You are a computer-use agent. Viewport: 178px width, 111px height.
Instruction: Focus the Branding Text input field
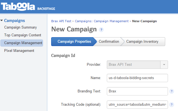click(x=137, y=91)
